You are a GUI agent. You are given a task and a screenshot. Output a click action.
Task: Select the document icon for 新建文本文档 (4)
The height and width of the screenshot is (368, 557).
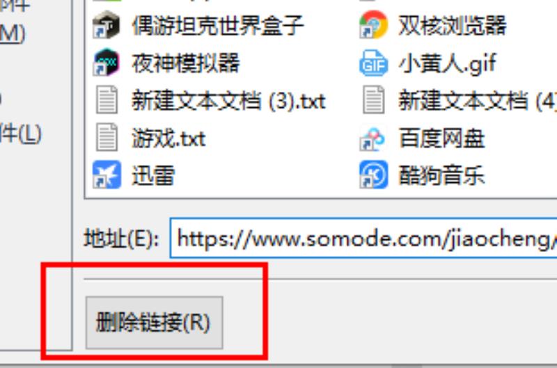[373, 99]
